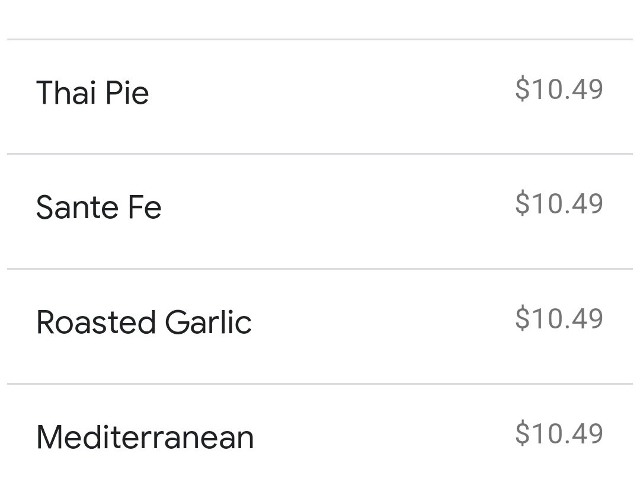Tap the Mediterranean $10.49 price
Image resolution: width=640 pixels, height=479 pixels.
558,433
